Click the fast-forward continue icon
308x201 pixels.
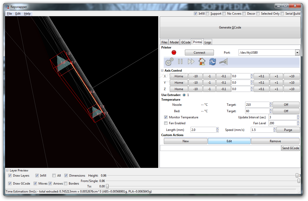click(x=191, y=62)
